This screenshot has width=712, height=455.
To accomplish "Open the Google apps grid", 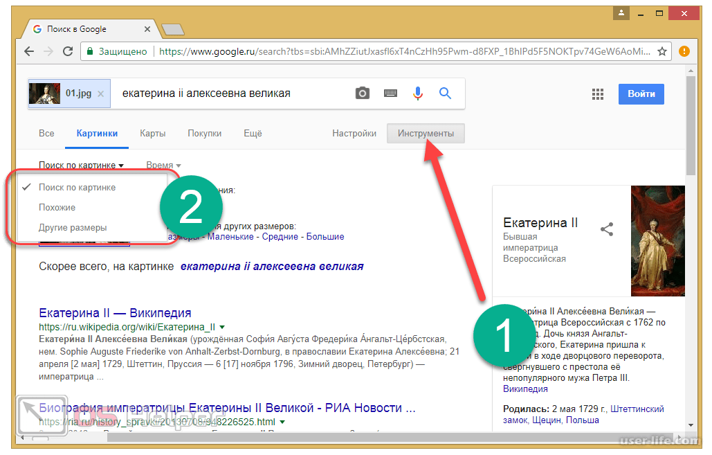I will tap(598, 94).
